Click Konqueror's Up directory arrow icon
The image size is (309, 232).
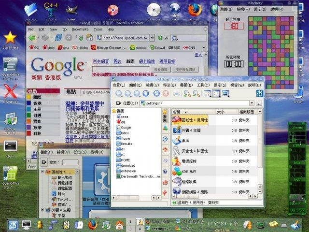(x=137, y=93)
